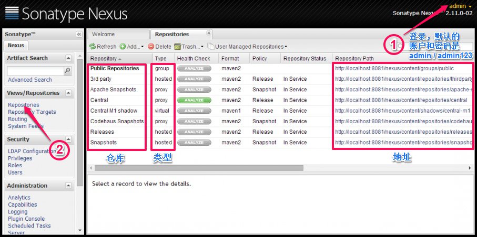Collapse the Administration section
This screenshot has width=477, height=237.
[x=68, y=186]
